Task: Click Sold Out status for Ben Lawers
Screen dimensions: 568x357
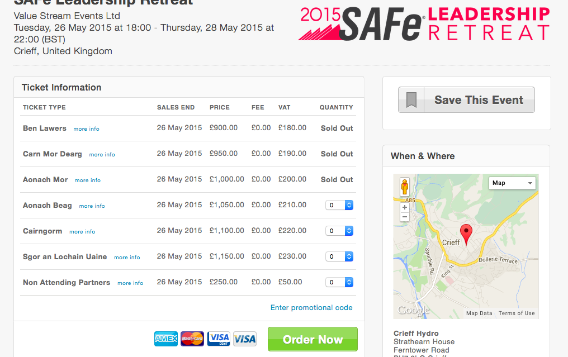Action: [337, 128]
